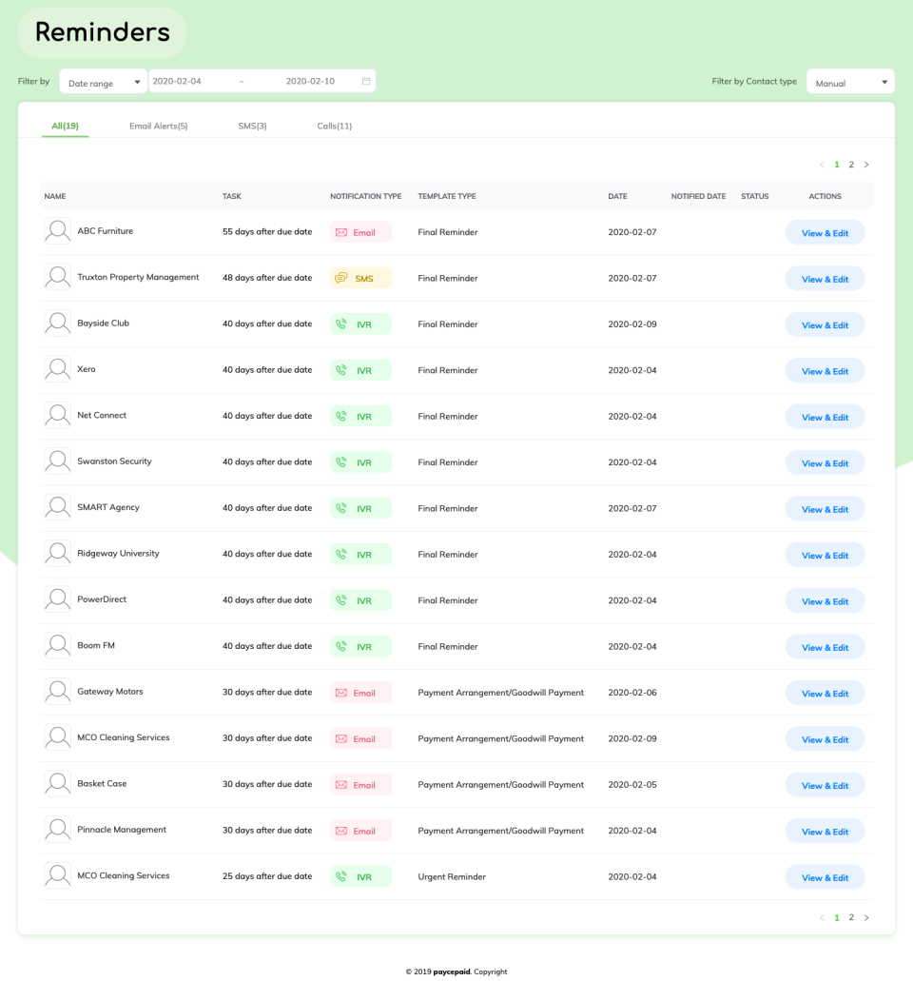Click the Xero avatar icon
Screen dimensions: 913x981
(57, 369)
